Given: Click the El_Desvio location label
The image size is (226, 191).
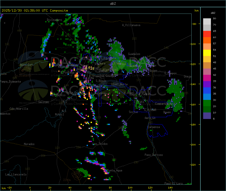Looking at the screenshot, I should point(59,95).
